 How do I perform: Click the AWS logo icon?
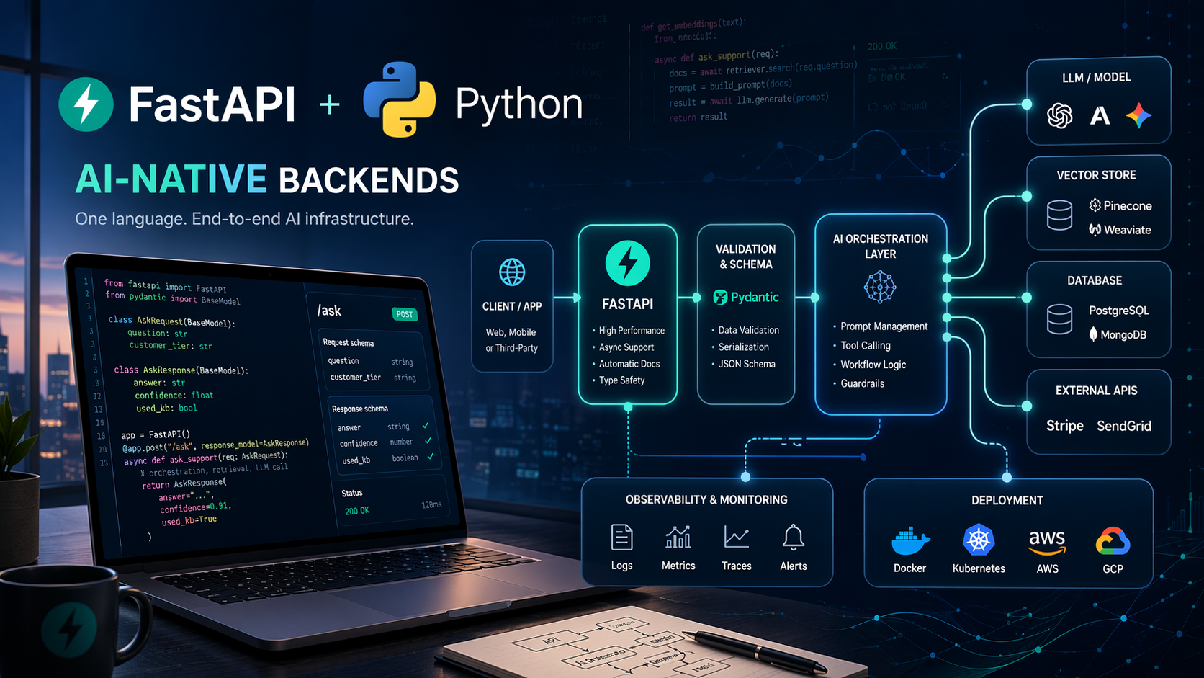coord(1047,543)
